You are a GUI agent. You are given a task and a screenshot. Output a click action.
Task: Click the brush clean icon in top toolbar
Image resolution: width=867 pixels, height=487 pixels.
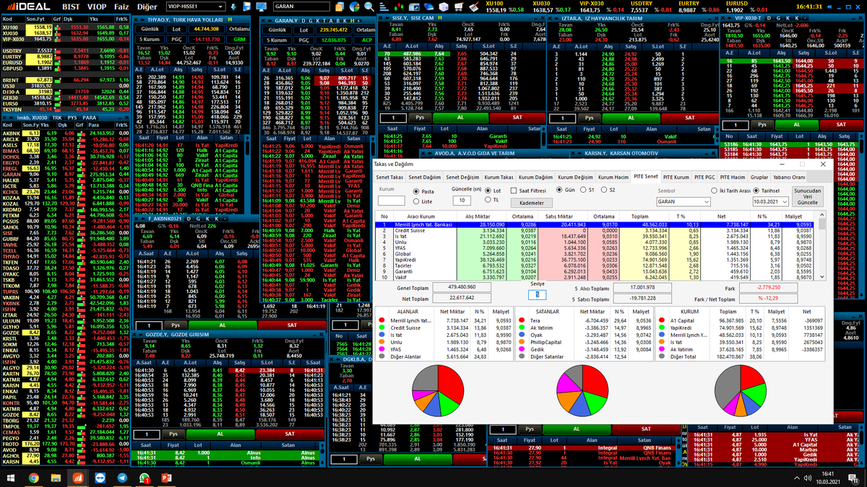[473, 6]
